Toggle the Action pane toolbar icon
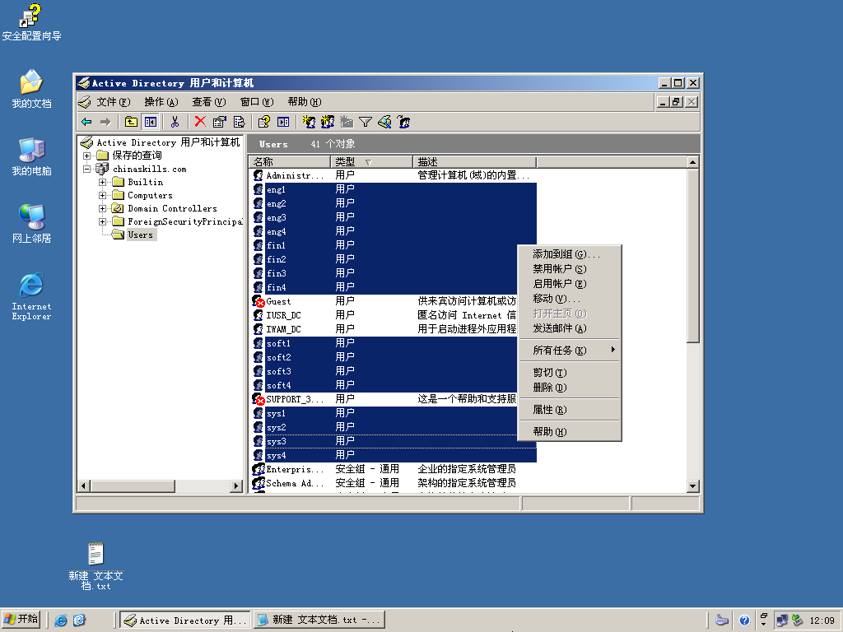The height and width of the screenshot is (632, 843). point(283,122)
